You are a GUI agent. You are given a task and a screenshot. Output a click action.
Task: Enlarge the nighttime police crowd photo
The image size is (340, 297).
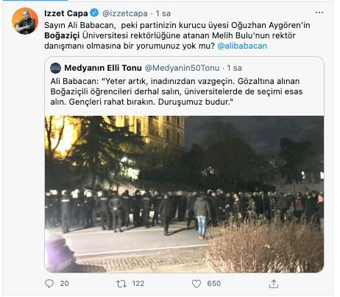[x=184, y=194]
